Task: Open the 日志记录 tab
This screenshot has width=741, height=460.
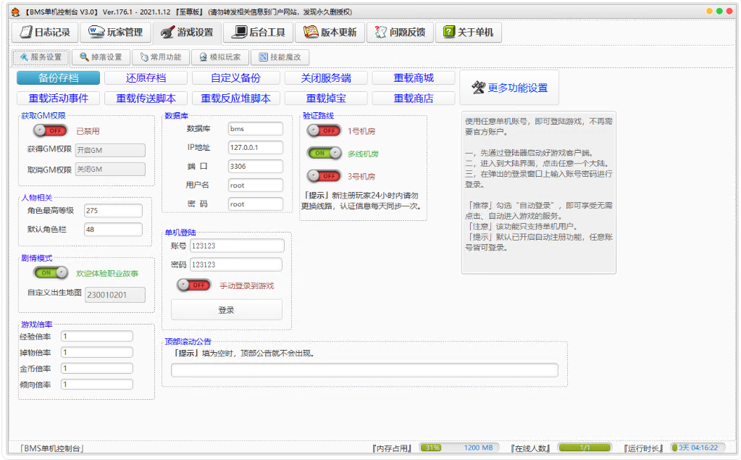Action: (x=45, y=32)
